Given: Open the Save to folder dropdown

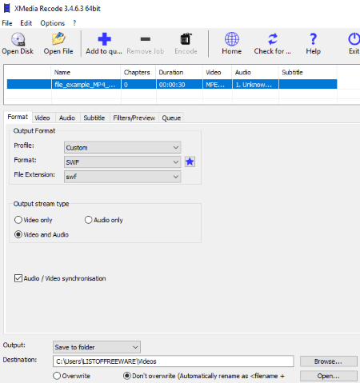Looking at the screenshot, I should point(97,347).
